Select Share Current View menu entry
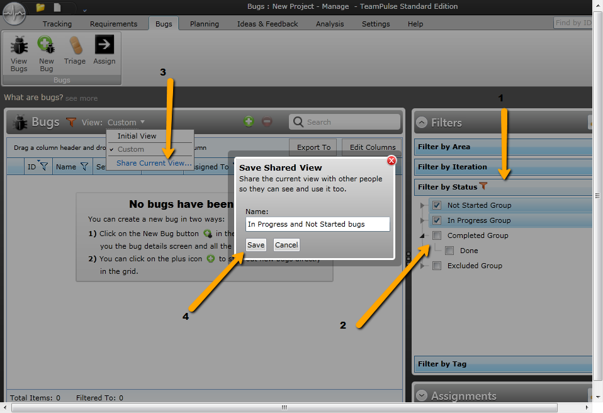This screenshot has width=603, height=413. click(x=154, y=163)
